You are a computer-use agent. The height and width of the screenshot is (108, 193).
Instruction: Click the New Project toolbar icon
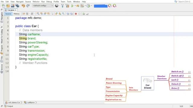point(8,6)
